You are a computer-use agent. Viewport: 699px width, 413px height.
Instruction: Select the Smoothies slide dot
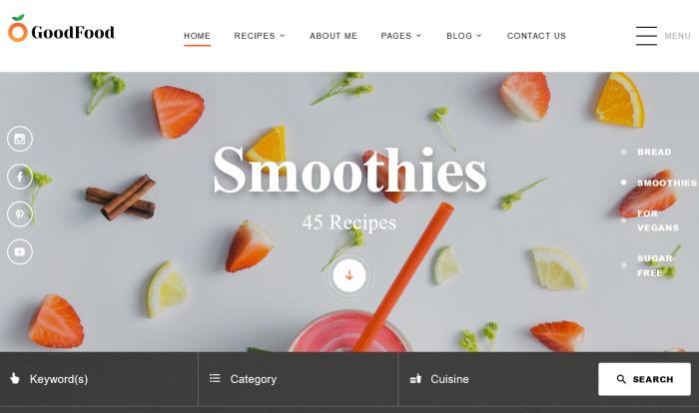tap(623, 183)
